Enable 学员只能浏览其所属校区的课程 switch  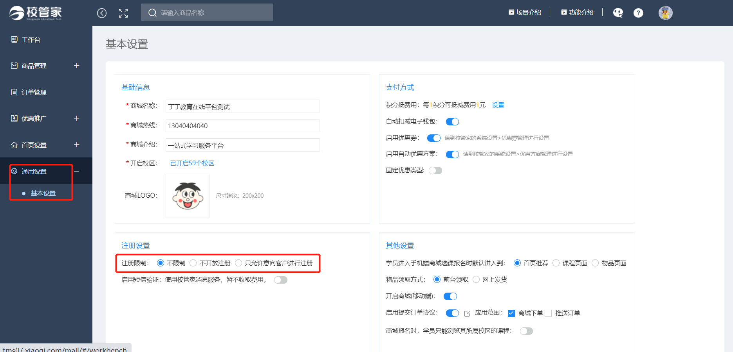pyautogui.click(x=527, y=331)
